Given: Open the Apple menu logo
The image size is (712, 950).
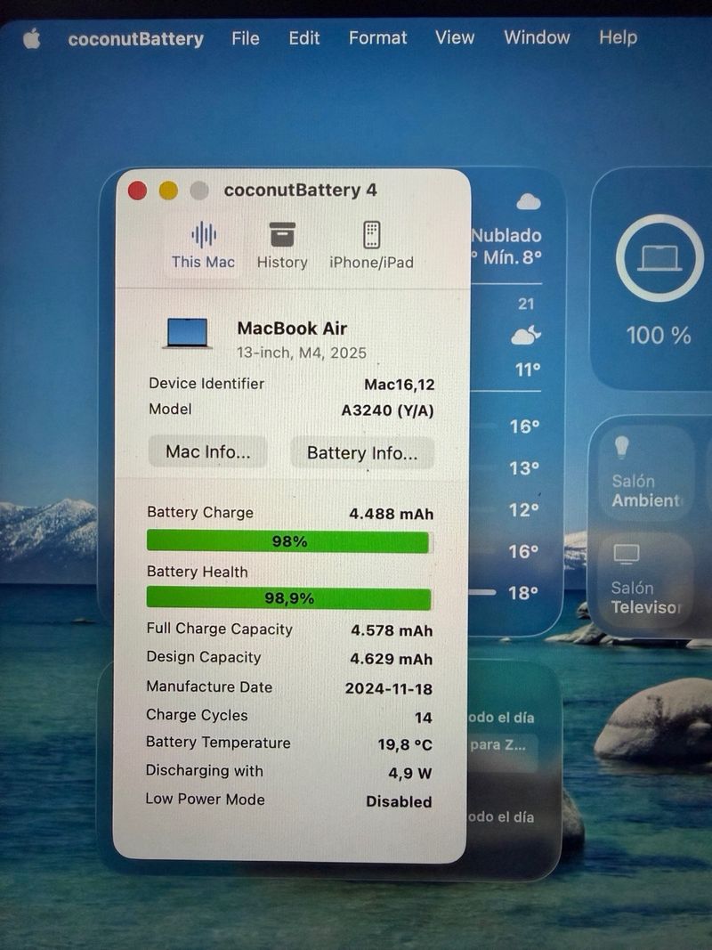Looking at the screenshot, I should [31, 39].
